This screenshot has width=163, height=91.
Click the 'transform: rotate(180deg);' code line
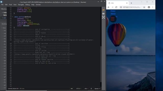pos(28,24)
